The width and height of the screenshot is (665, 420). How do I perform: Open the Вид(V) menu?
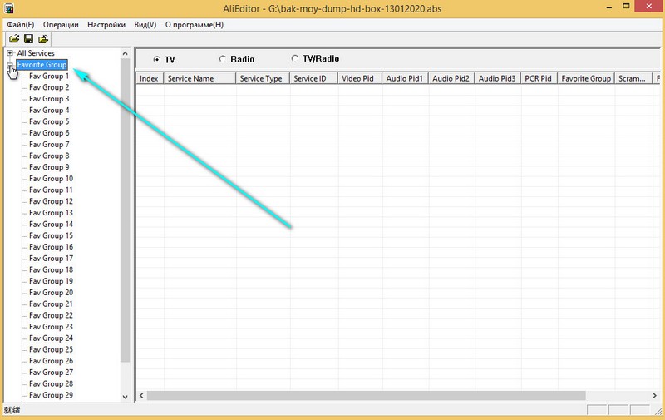tap(145, 25)
